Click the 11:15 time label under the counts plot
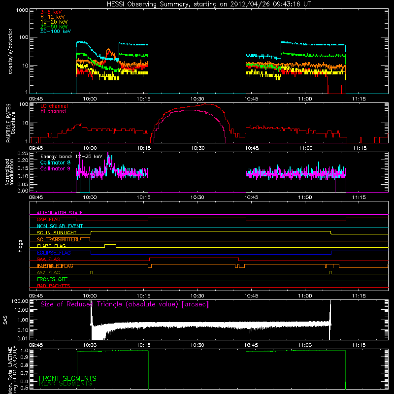The image size is (394, 394). click(359, 99)
